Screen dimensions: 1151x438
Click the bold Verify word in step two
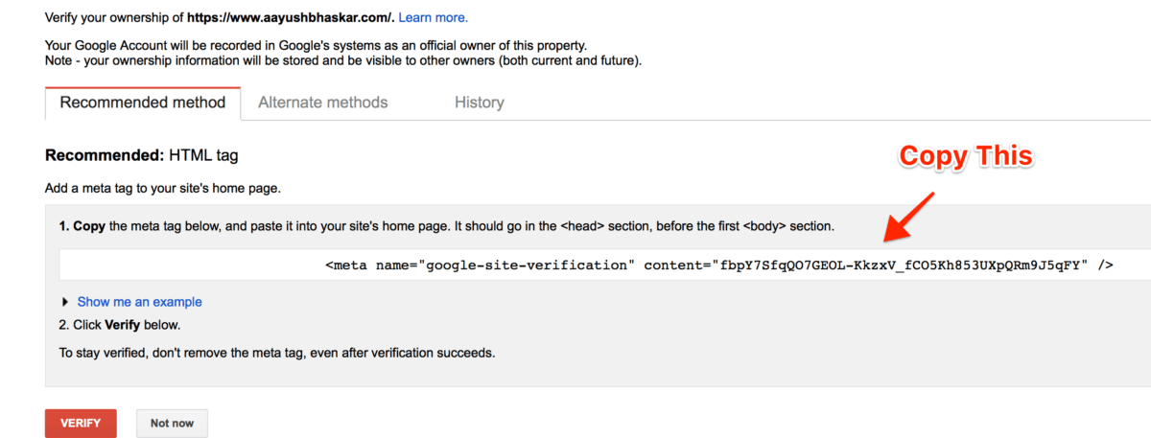pyautogui.click(x=123, y=325)
